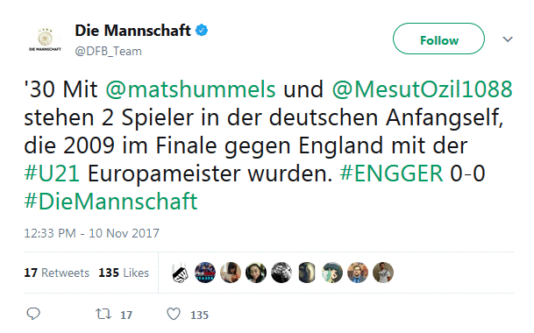Open the #DieMannschaft hashtag

click(x=110, y=202)
